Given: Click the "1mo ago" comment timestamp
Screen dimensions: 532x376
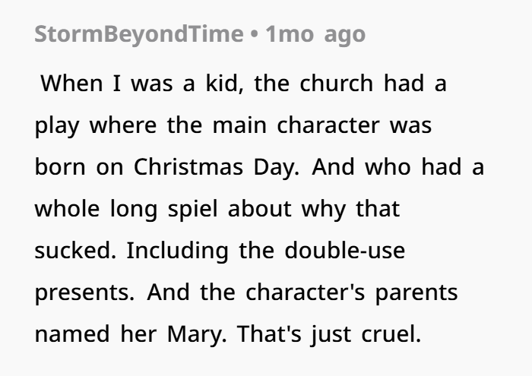Looking at the screenshot, I should tap(315, 34).
